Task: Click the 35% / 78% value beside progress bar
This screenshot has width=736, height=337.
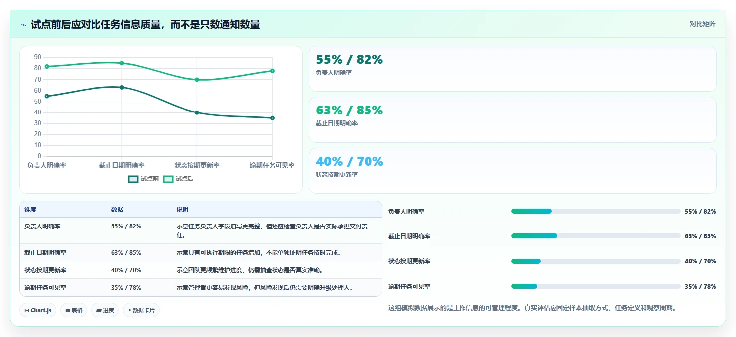Action: pyautogui.click(x=700, y=286)
